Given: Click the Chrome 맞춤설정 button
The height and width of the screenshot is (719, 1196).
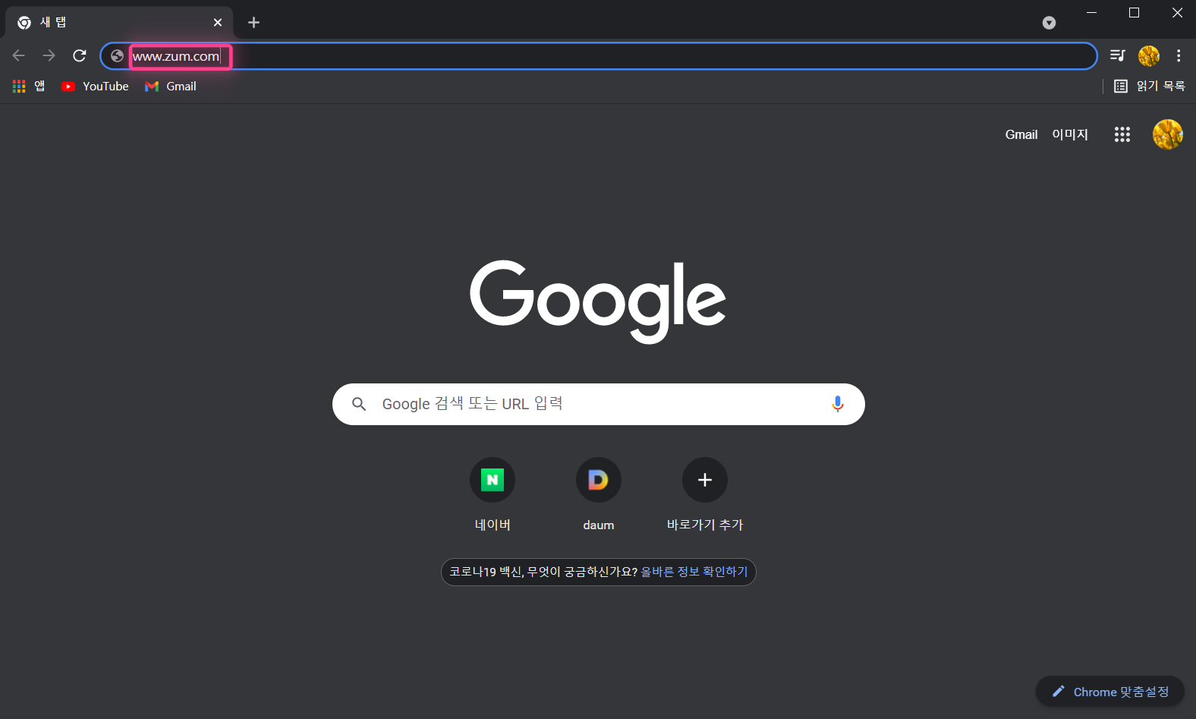Looking at the screenshot, I should pyautogui.click(x=1110, y=692).
